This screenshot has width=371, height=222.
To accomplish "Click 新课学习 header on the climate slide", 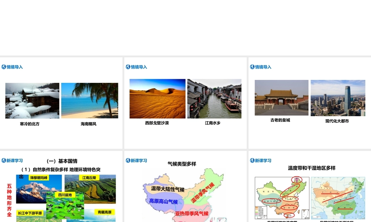I will point(139,161).
